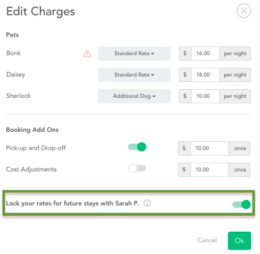
Task: Edit Bonk's 16.00 rate field
Action: coord(205,54)
